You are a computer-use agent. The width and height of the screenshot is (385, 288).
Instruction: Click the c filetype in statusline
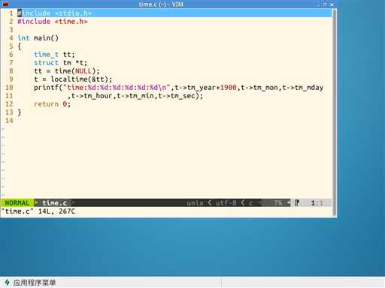250,202
